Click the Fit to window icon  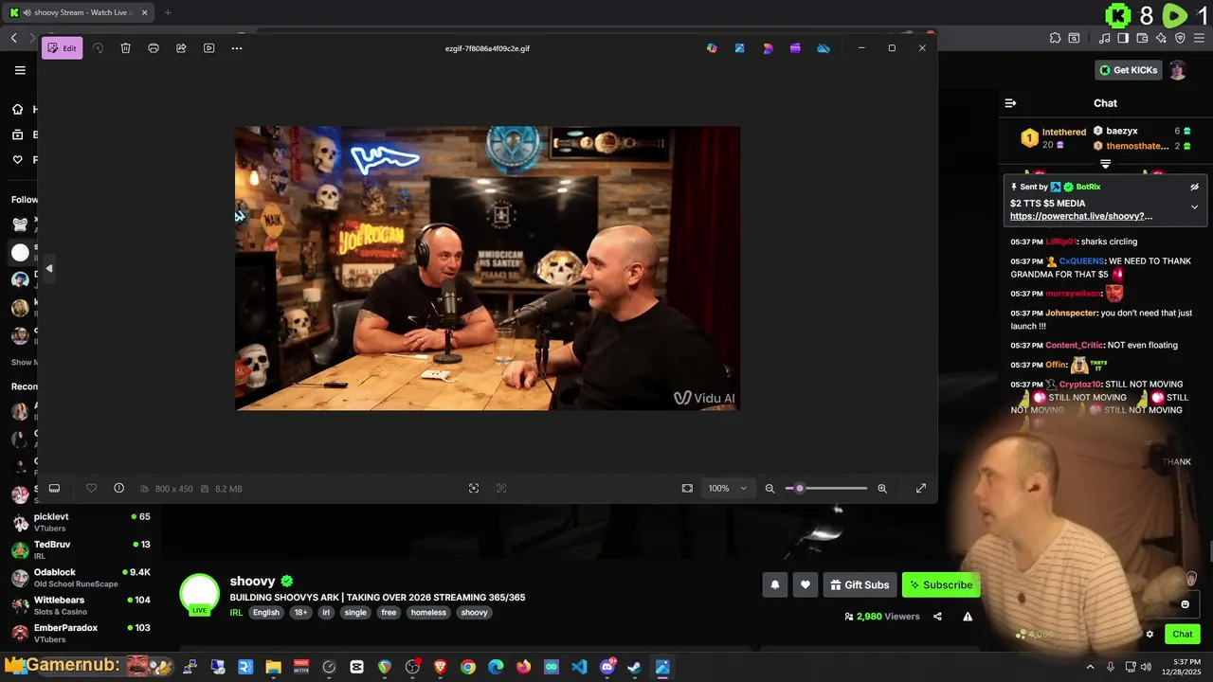(x=687, y=489)
